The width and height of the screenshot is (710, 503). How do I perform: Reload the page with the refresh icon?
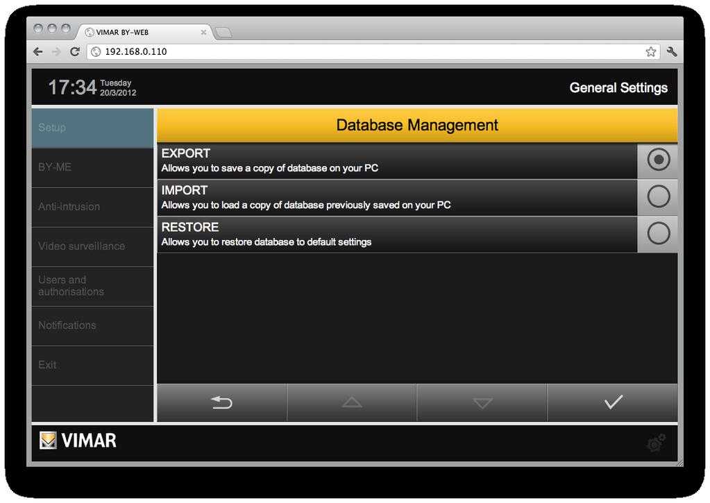pyautogui.click(x=75, y=51)
